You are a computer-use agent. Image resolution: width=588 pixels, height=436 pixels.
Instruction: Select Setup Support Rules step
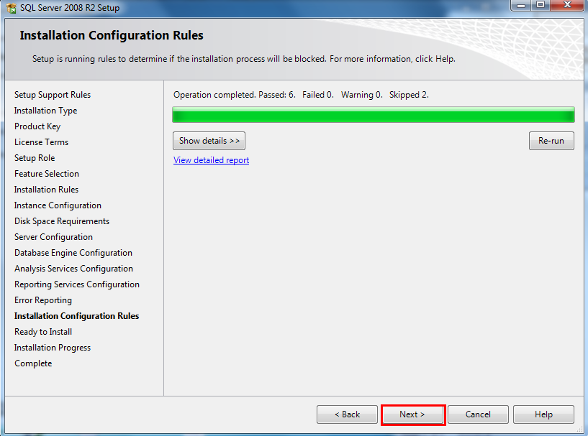[53, 95]
